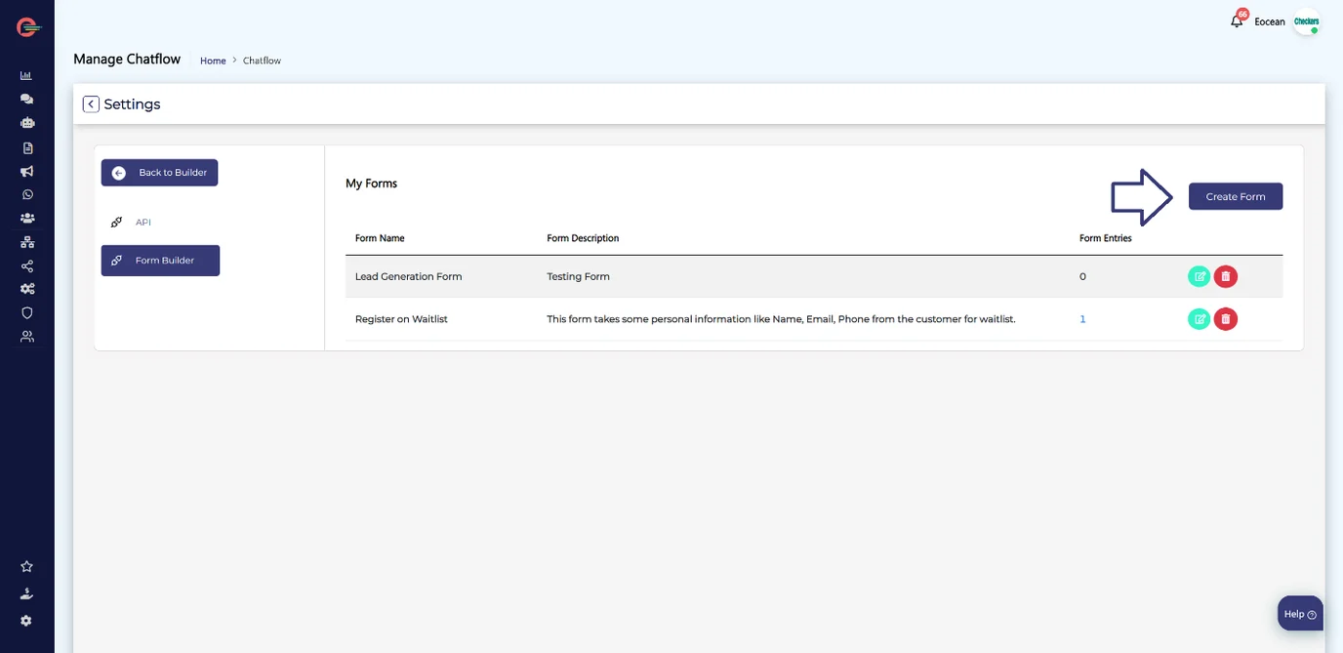Edit the Register on Waitlist form

pyautogui.click(x=1199, y=319)
